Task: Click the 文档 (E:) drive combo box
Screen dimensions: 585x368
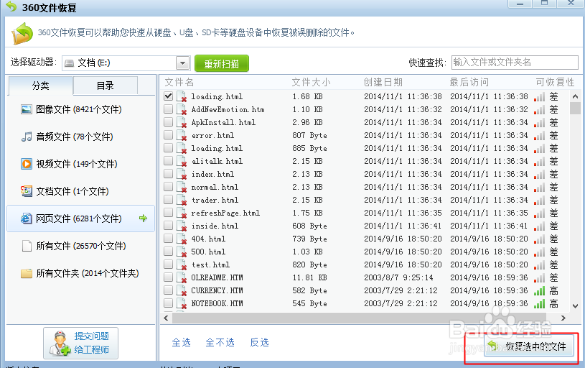Action: click(126, 63)
